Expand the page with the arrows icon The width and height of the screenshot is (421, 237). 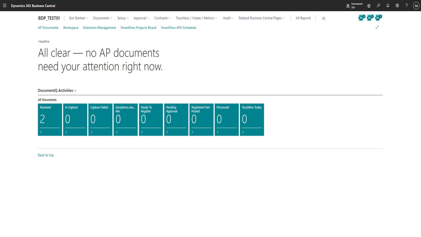click(377, 27)
